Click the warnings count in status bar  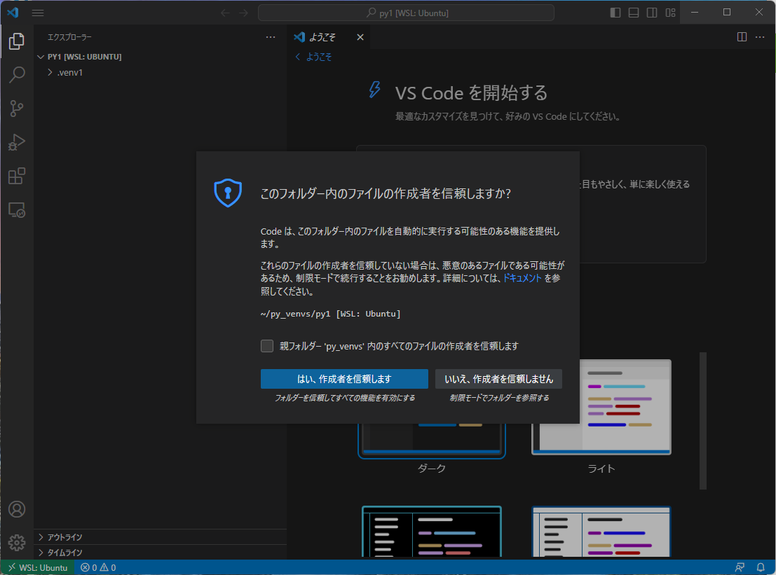coord(108,567)
